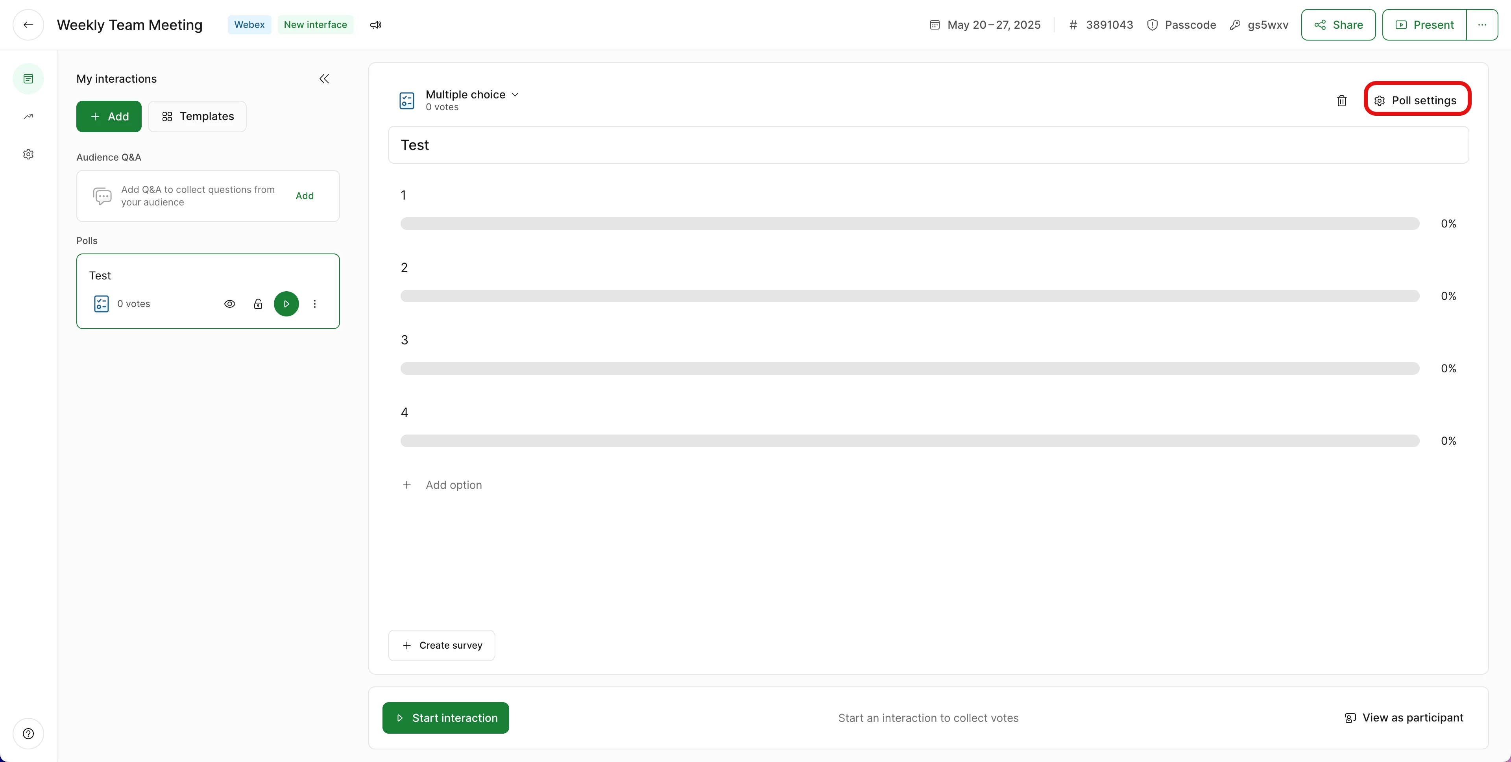Open Test poll three-dot menu
Screen dimensions: 1511x762
[315, 304]
